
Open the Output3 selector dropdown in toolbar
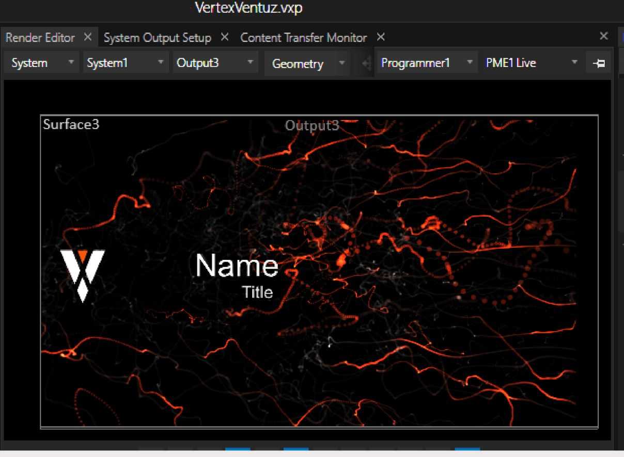[x=214, y=63]
